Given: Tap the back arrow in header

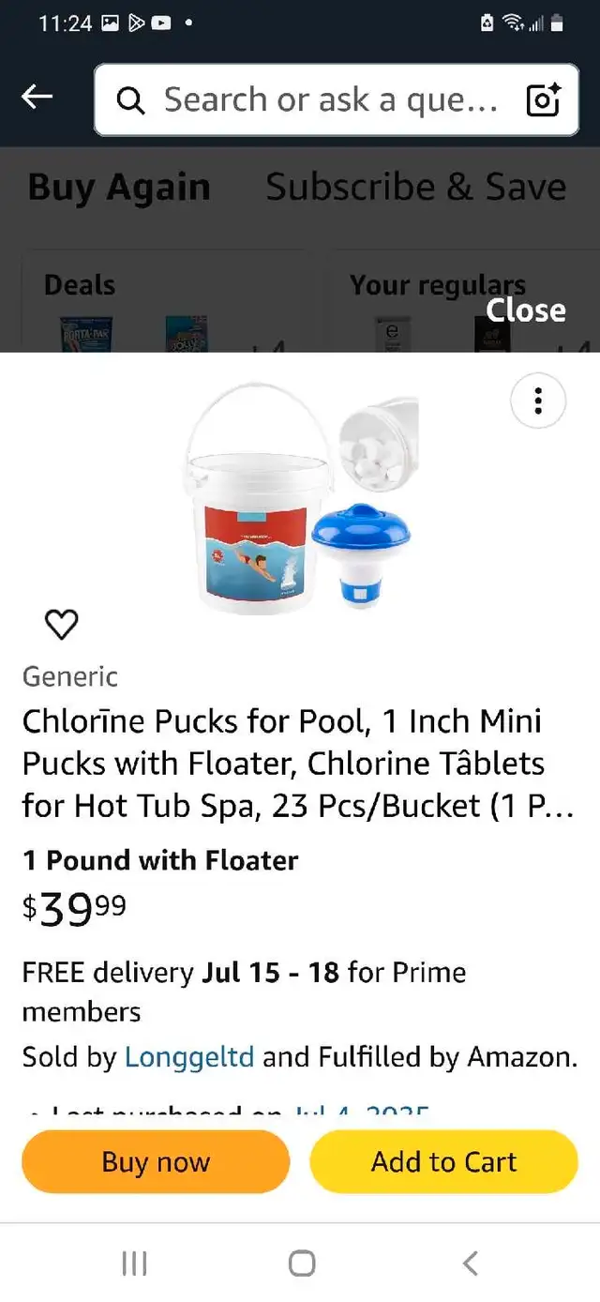Looking at the screenshot, I should tap(37, 97).
